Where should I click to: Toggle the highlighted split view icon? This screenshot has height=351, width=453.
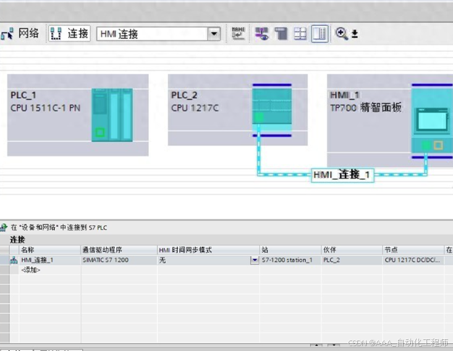click(x=320, y=34)
